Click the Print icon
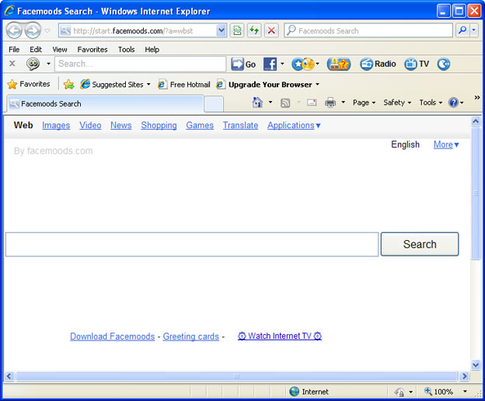Viewport: 485px width, 401px height. [330, 103]
